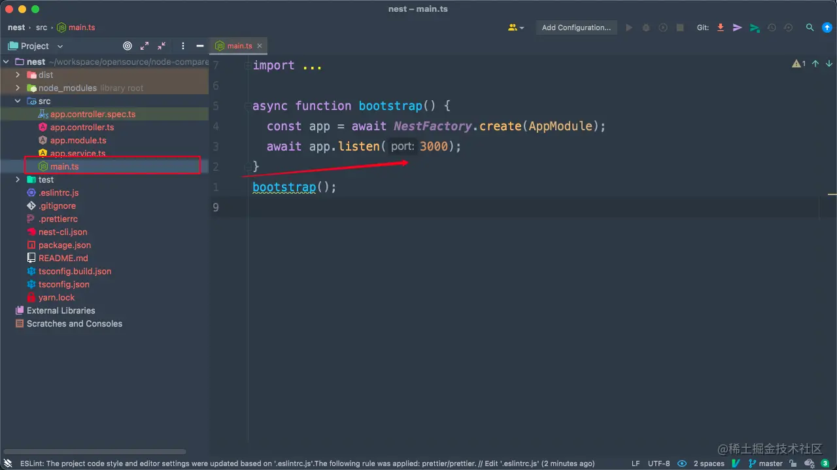Open package.json file
The width and height of the screenshot is (837, 470).
(65, 245)
